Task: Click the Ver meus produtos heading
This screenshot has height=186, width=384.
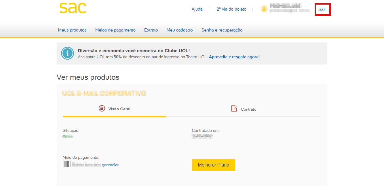Action: [x=88, y=77]
